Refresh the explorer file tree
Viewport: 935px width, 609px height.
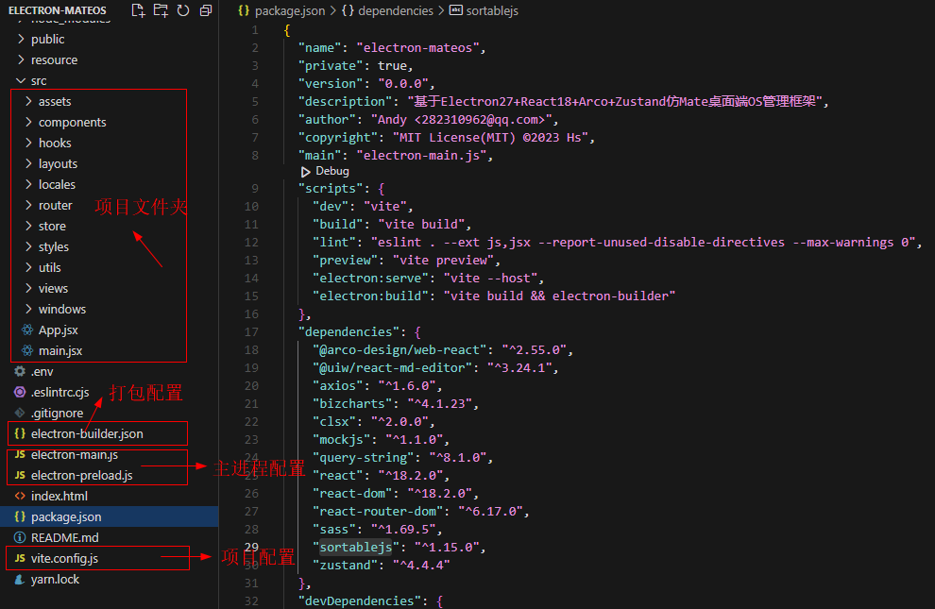coord(182,10)
